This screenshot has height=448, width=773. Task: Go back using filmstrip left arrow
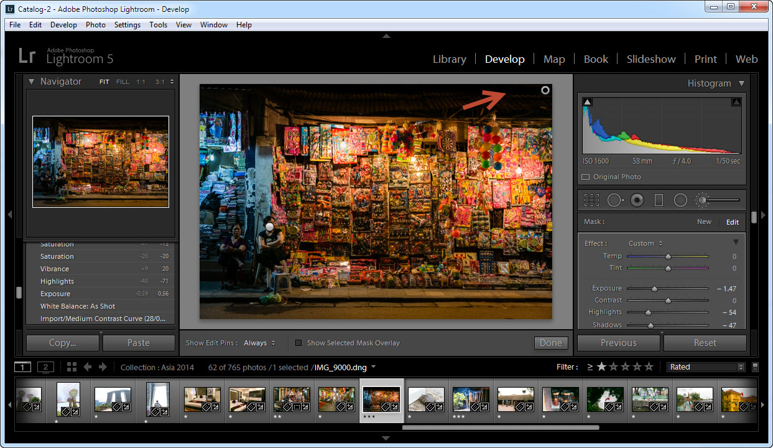pyautogui.click(x=88, y=367)
